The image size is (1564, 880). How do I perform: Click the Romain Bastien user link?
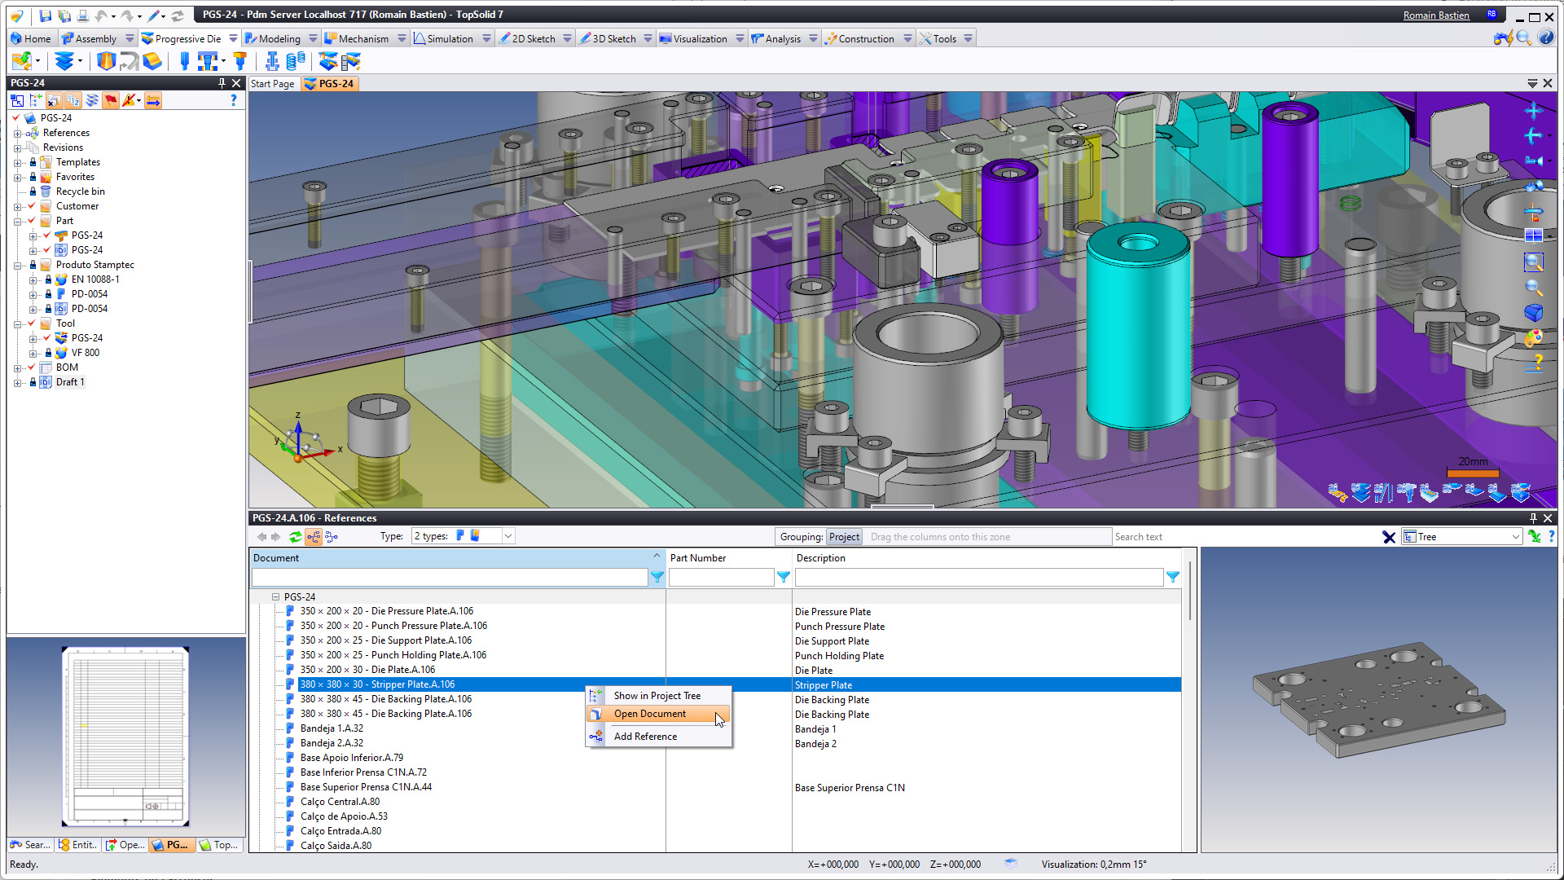click(x=1435, y=15)
